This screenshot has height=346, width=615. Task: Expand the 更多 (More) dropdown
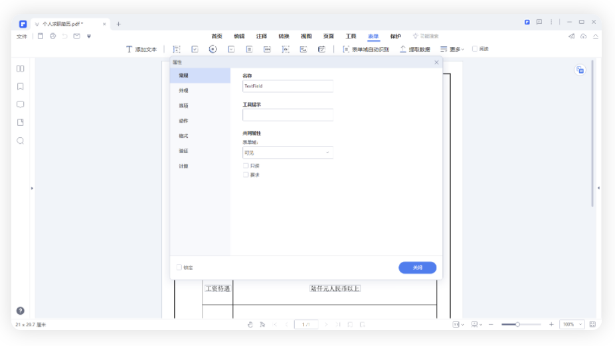pyautogui.click(x=452, y=49)
